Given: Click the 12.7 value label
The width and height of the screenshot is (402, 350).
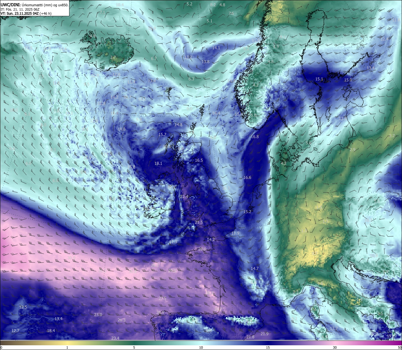Looking at the screenshot, I should tap(15, 331).
